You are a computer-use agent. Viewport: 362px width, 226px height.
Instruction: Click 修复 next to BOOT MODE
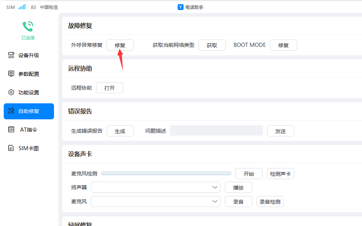click(x=283, y=45)
